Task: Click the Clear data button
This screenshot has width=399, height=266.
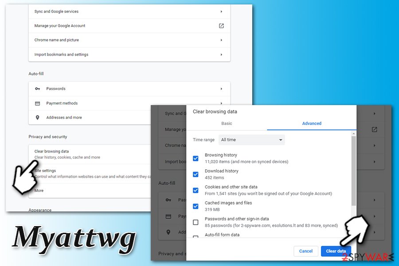Action: pyautogui.click(x=336, y=251)
